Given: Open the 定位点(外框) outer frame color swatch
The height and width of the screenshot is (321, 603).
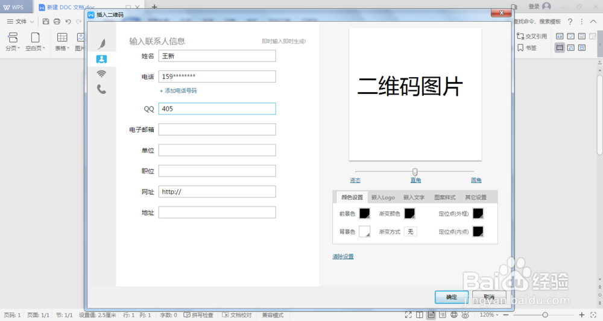Looking at the screenshot, I should tap(478, 213).
